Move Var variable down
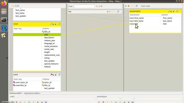Screen dimensions: 184x103 (114, 11)
